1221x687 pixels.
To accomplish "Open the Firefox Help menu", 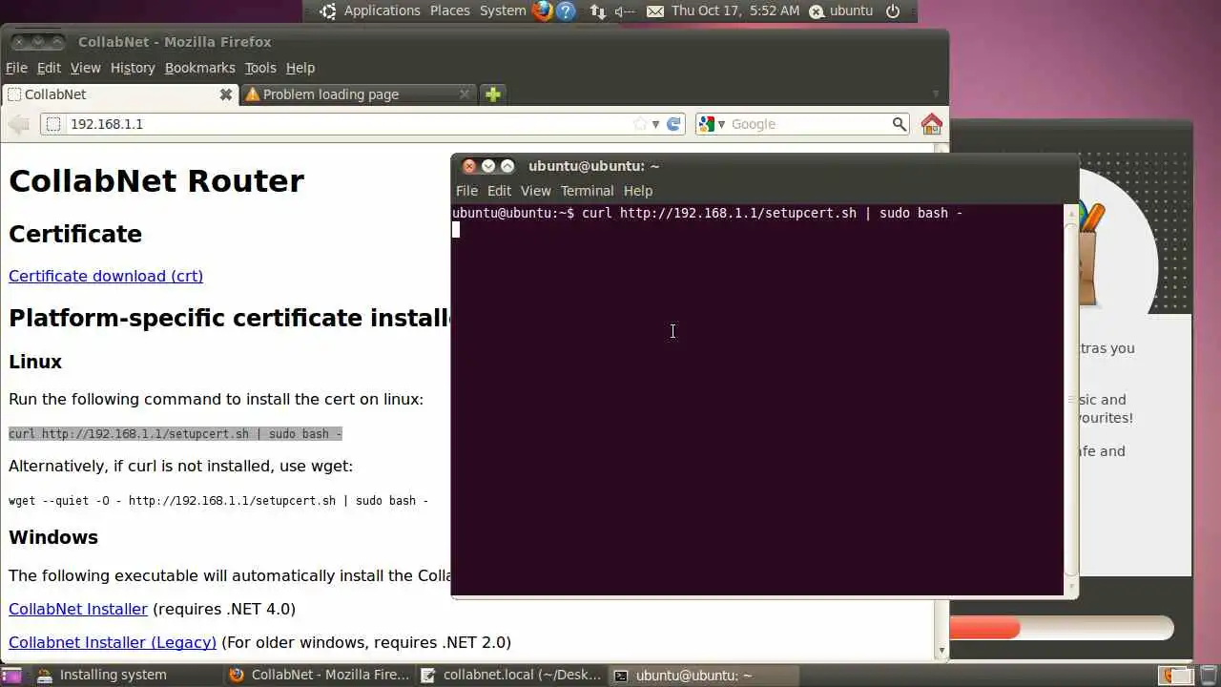I will click(300, 68).
